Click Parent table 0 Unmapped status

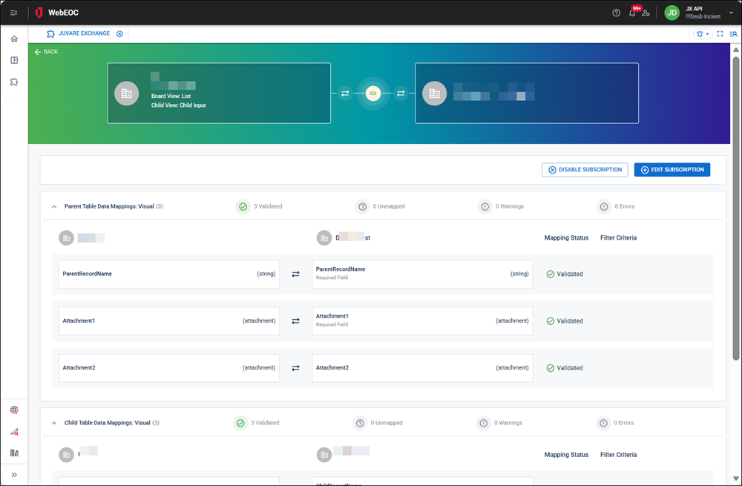[380, 206]
